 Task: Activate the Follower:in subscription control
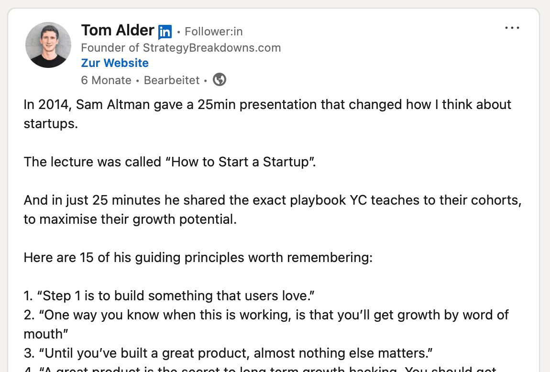tap(213, 32)
